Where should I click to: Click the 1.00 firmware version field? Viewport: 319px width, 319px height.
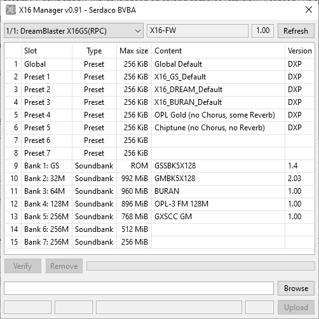pyautogui.click(x=262, y=31)
